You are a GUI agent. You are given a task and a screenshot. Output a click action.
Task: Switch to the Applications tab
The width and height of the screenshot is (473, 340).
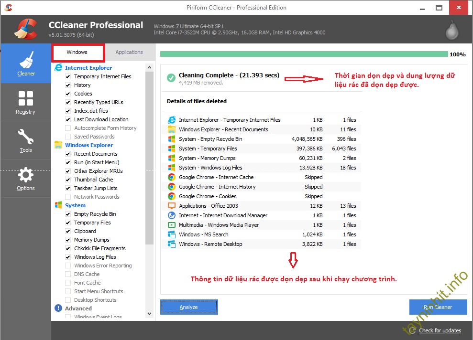tap(129, 52)
